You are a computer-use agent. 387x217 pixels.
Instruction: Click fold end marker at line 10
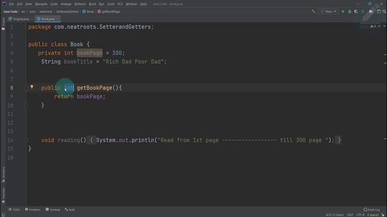coord(26,105)
